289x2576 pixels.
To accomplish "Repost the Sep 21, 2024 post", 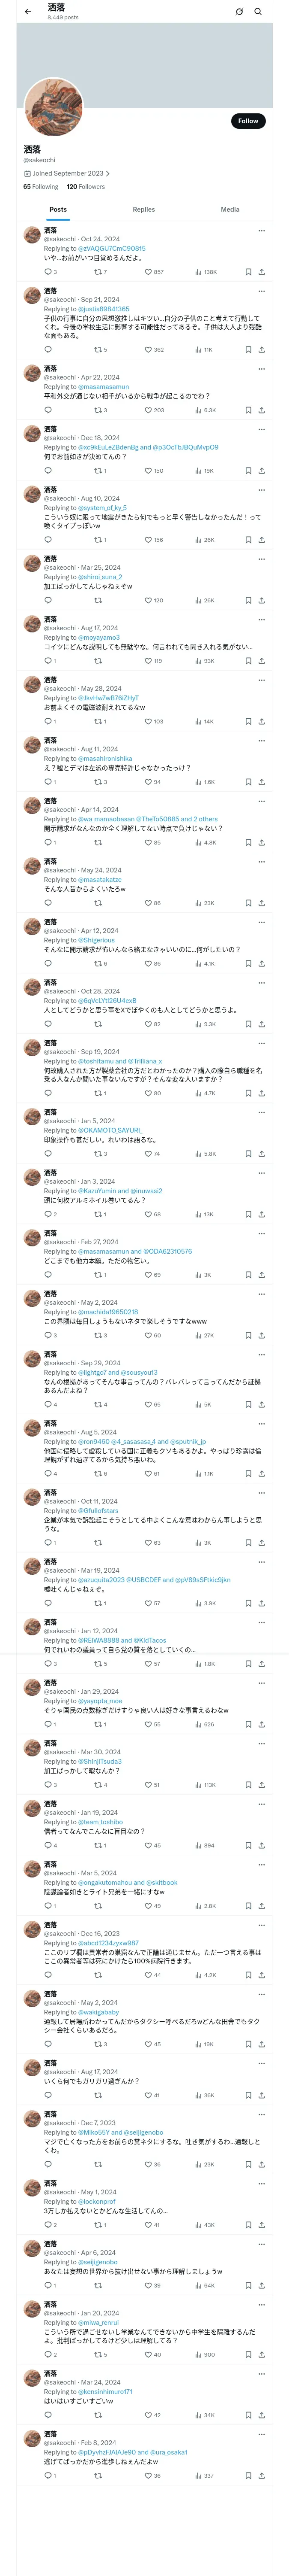I will pos(101,350).
